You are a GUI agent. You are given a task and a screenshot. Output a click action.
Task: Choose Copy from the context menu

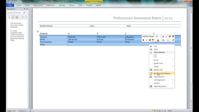coord(162,49)
